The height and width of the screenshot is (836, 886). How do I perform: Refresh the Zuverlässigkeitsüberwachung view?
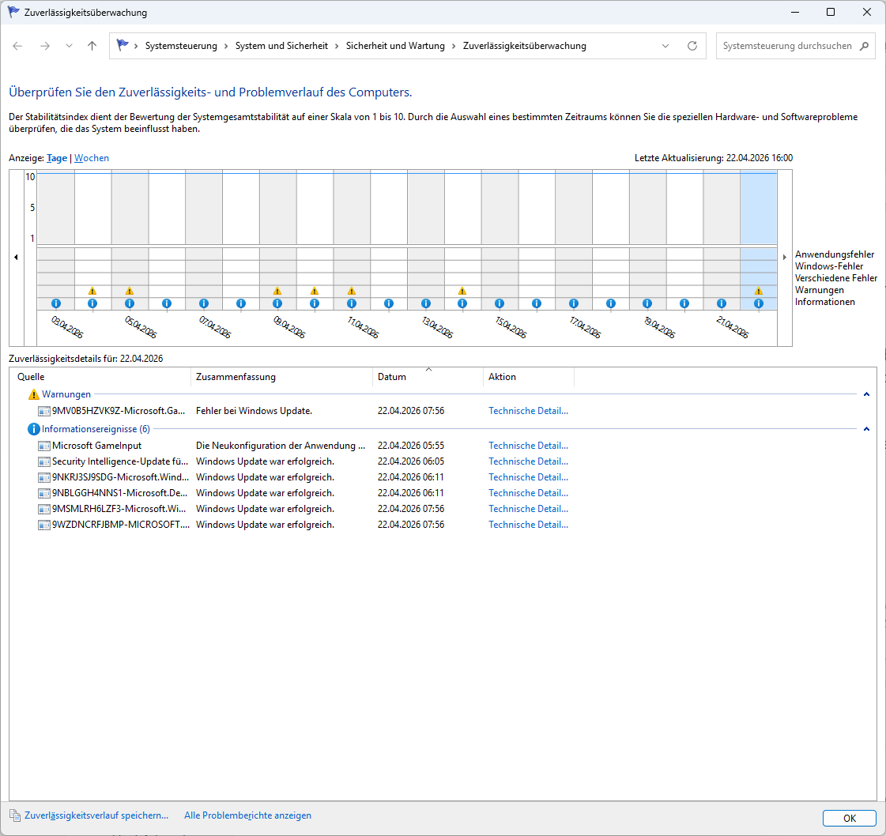pyautogui.click(x=692, y=46)
